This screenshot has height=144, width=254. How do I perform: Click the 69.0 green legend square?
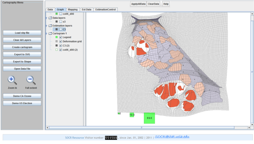click(149, 118)
